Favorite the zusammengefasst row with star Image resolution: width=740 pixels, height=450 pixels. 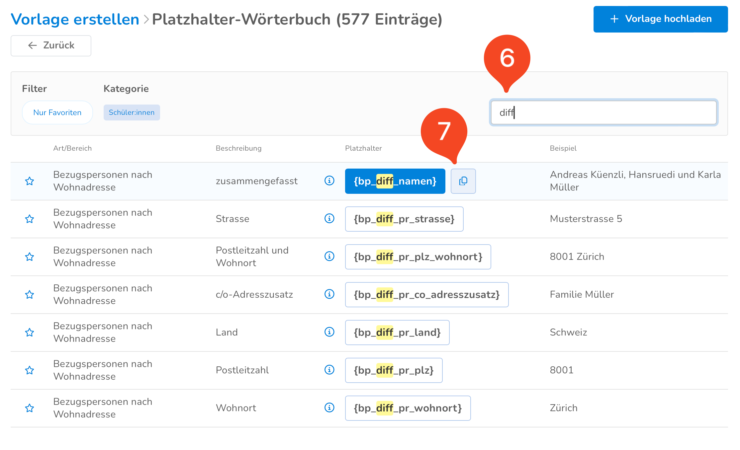click(30, 181)
